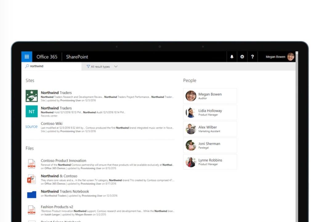
Task: Open Megan Bowen's profile avatar in header
Action: (x=291, y=57)
